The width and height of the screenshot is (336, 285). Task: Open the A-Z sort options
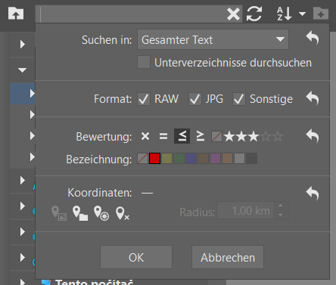[285, 14]
